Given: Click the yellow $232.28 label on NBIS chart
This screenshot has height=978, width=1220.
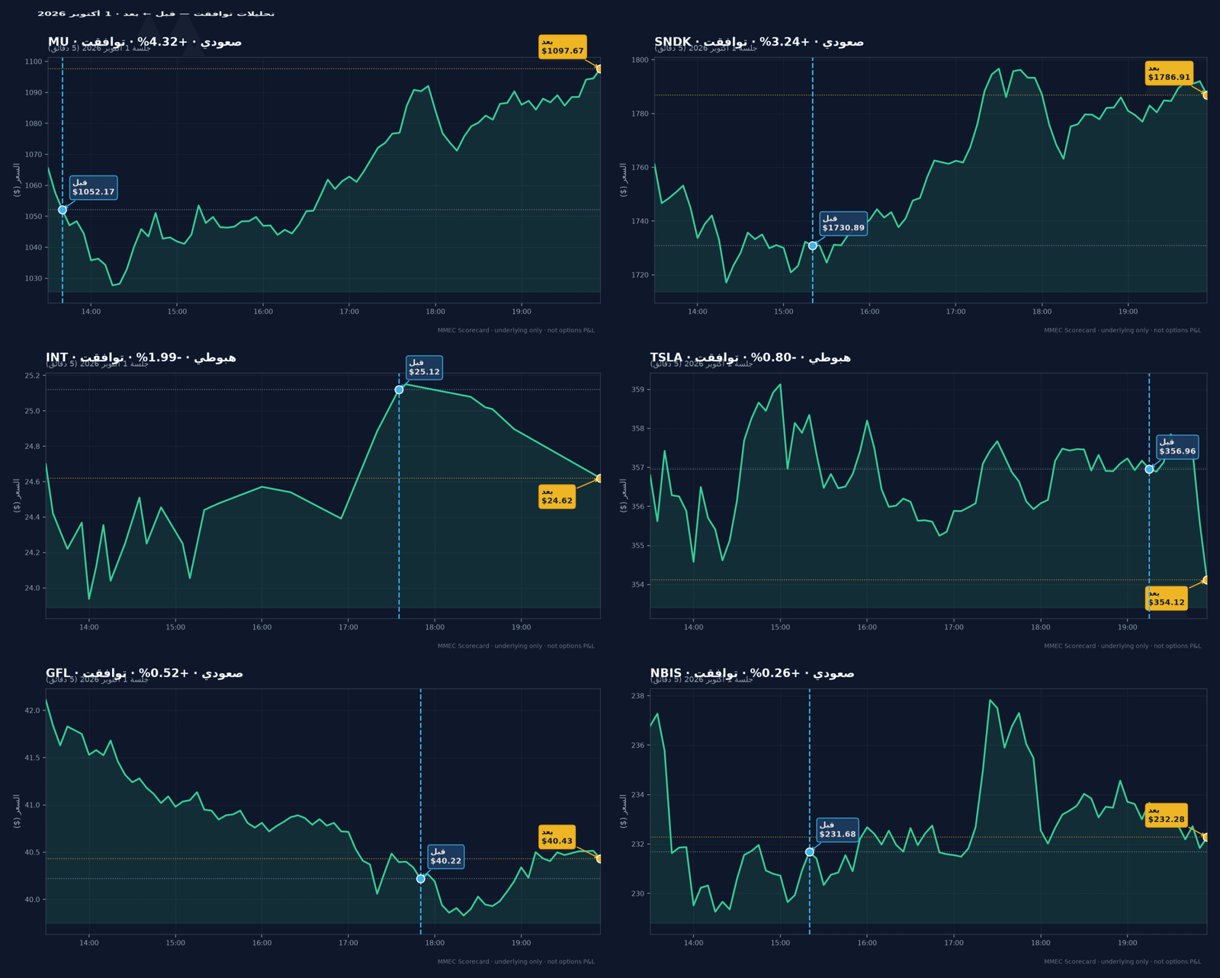Looking at the screenshot, I should coord(1167,815).
